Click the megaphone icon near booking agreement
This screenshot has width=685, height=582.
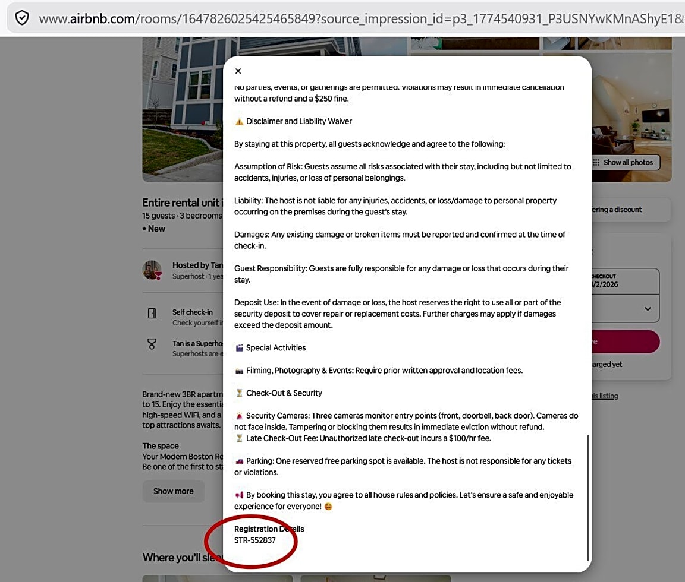pyautogui.click(x=239, y=495)
